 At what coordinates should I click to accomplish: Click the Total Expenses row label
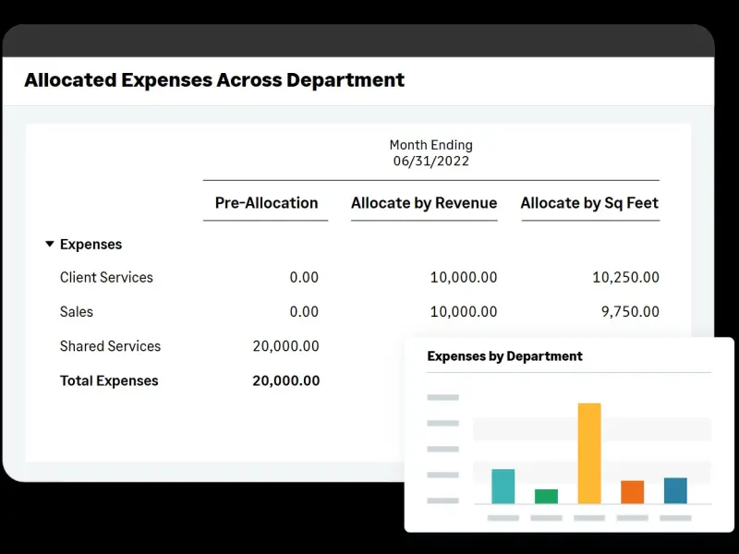click(x=109, y=380)
